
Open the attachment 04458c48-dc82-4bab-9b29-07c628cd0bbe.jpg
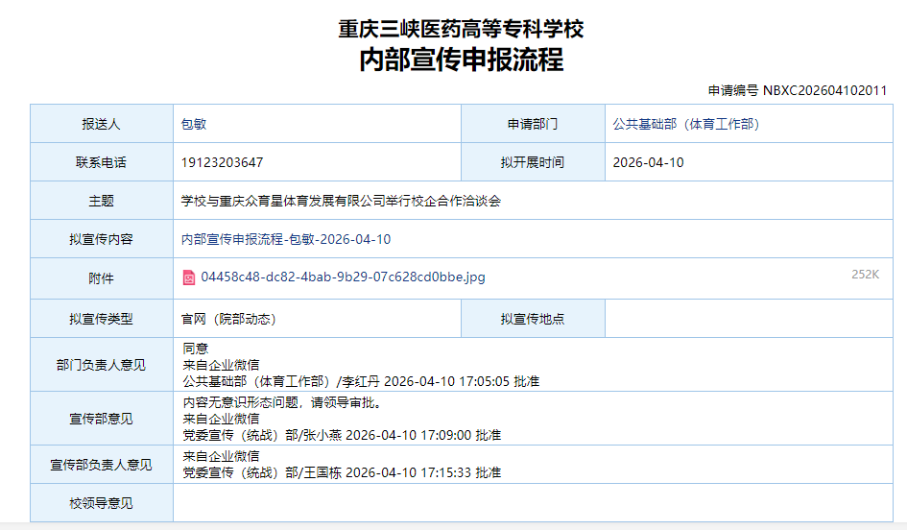(x=343, y=277)
